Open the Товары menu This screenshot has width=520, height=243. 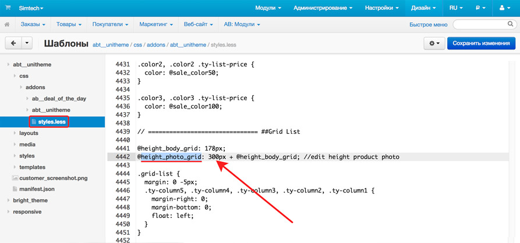68,25
